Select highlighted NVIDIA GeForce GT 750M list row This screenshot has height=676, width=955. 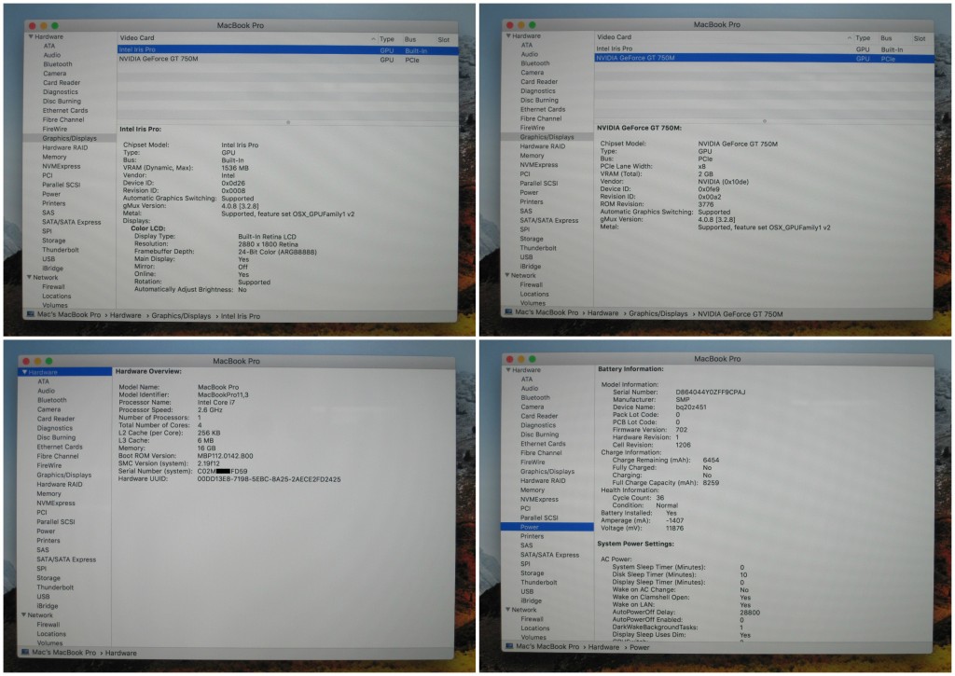[764, 59]
